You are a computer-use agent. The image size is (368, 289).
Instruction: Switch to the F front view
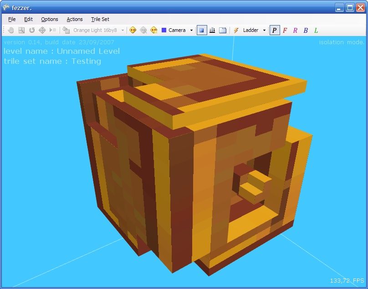tap(285, 30)
